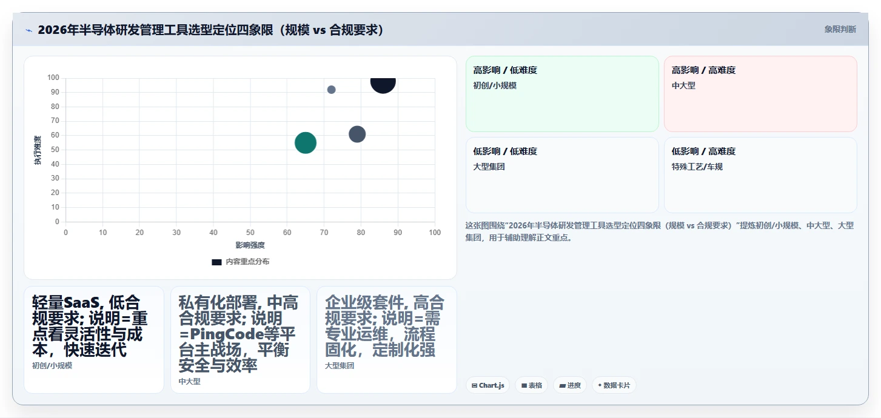
Task: Select the teal bubble in the chart
Action: 306,142
